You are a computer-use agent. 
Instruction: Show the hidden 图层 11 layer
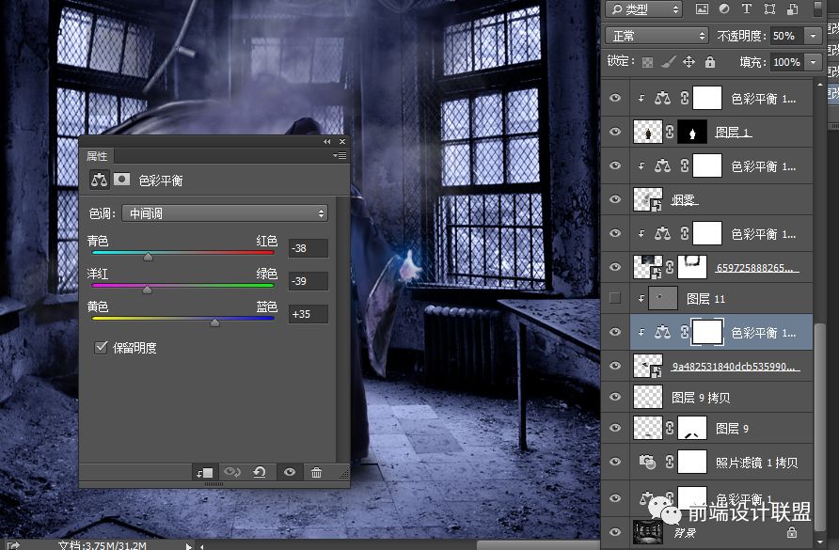pyautogui.click(x=615, y=298)
